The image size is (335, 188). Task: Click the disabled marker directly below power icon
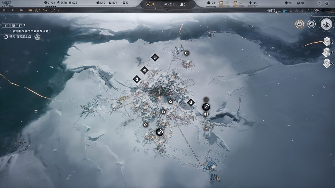coord(206,107)
